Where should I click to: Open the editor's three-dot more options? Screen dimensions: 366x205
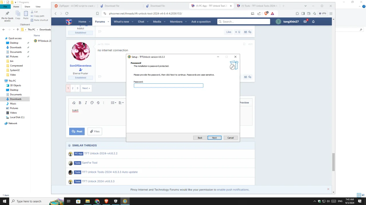[x=104, y=103]
